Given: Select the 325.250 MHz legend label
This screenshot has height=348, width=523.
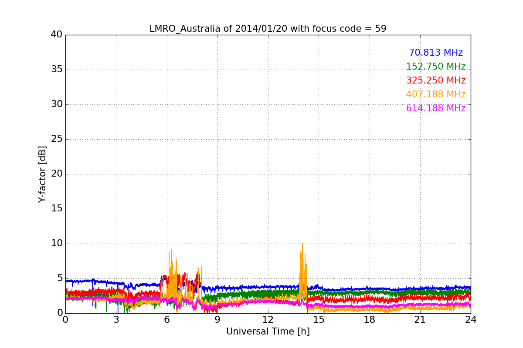Looking at the screenshot, I should click(436, 80).
